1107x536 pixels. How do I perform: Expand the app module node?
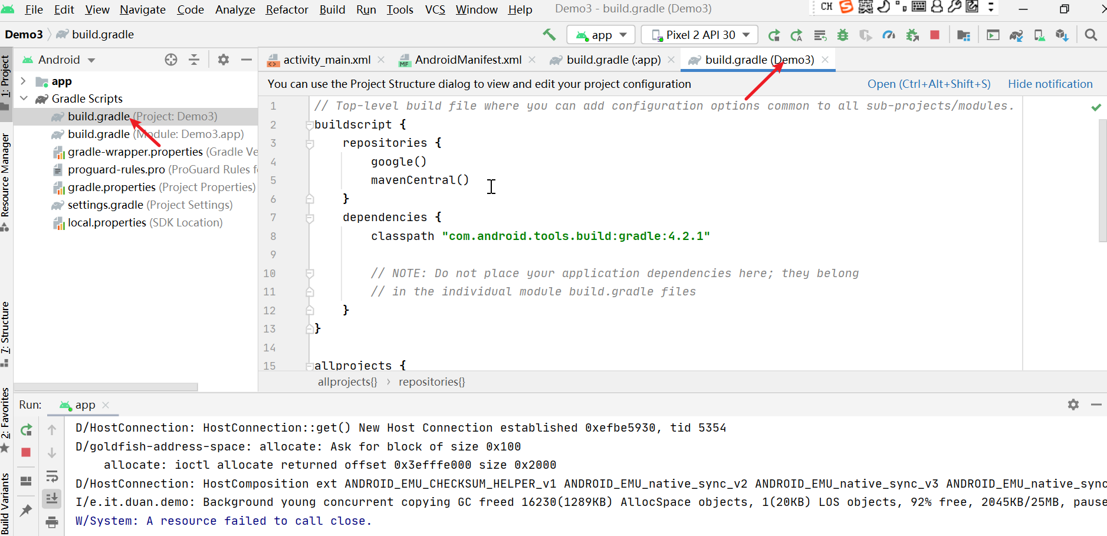pos(23,81)
